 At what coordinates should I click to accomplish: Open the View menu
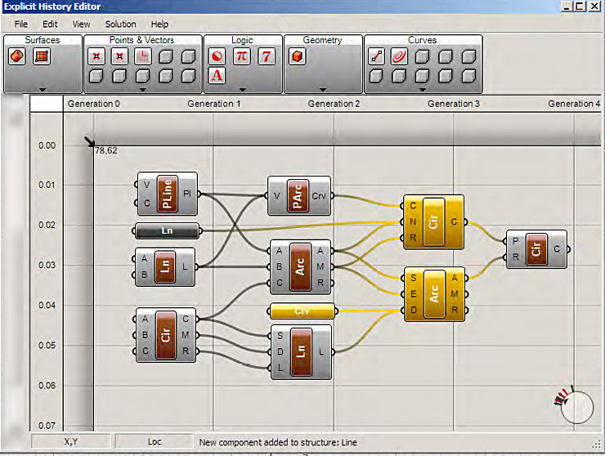click(x=81, y=25)
